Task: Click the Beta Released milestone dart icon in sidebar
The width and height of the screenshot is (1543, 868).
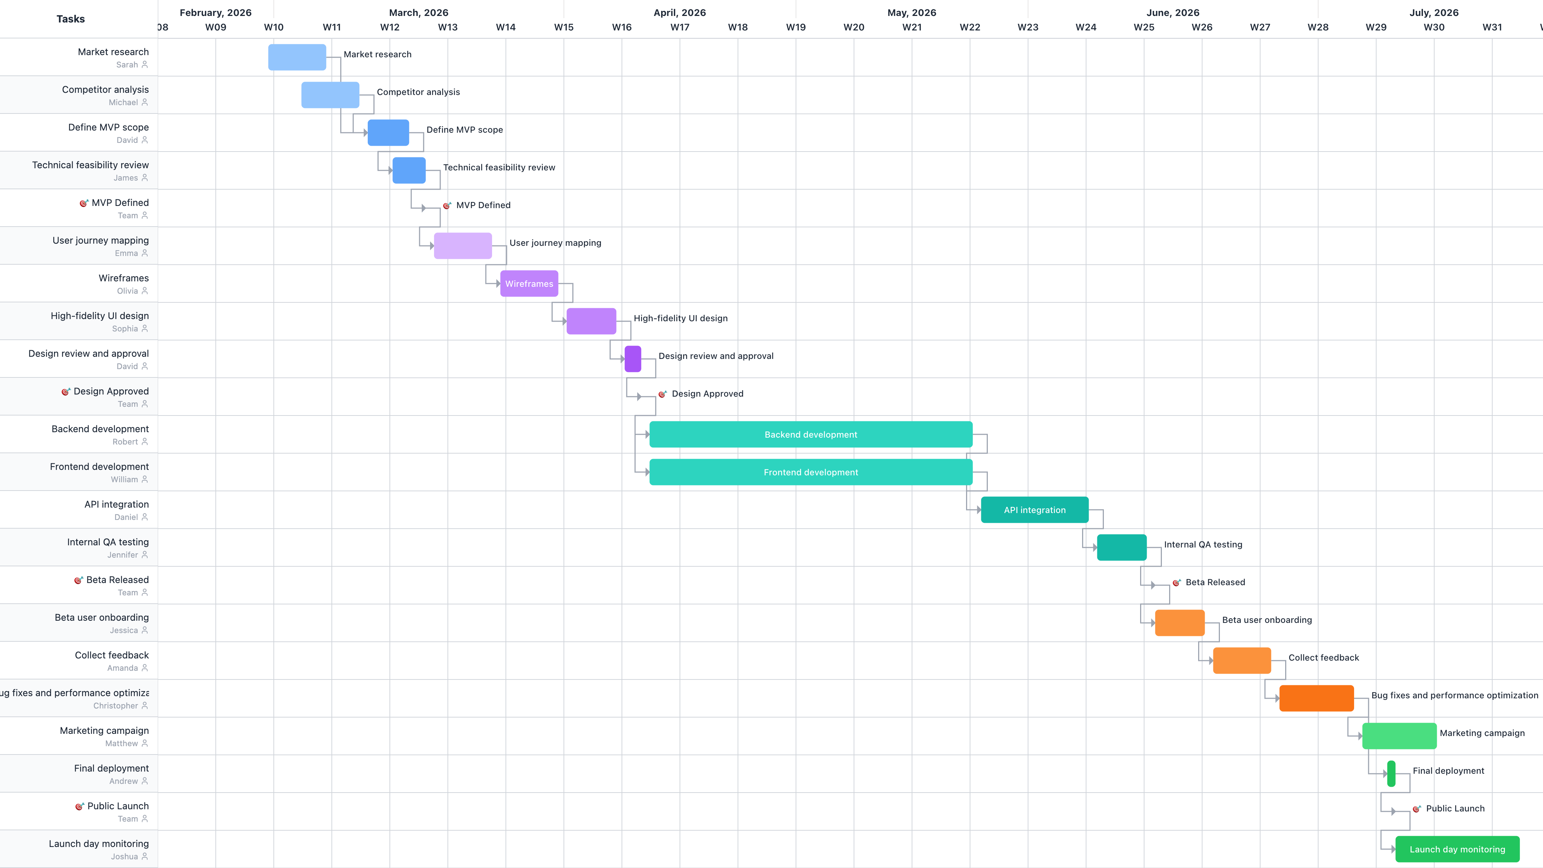Action: click(78, 580)
